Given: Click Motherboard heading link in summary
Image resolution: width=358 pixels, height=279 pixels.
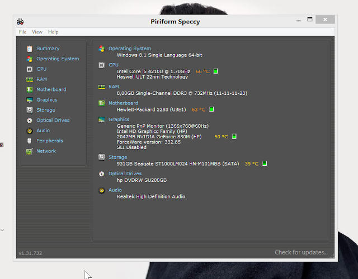Looking at the screenshot, I should (123, 103).
